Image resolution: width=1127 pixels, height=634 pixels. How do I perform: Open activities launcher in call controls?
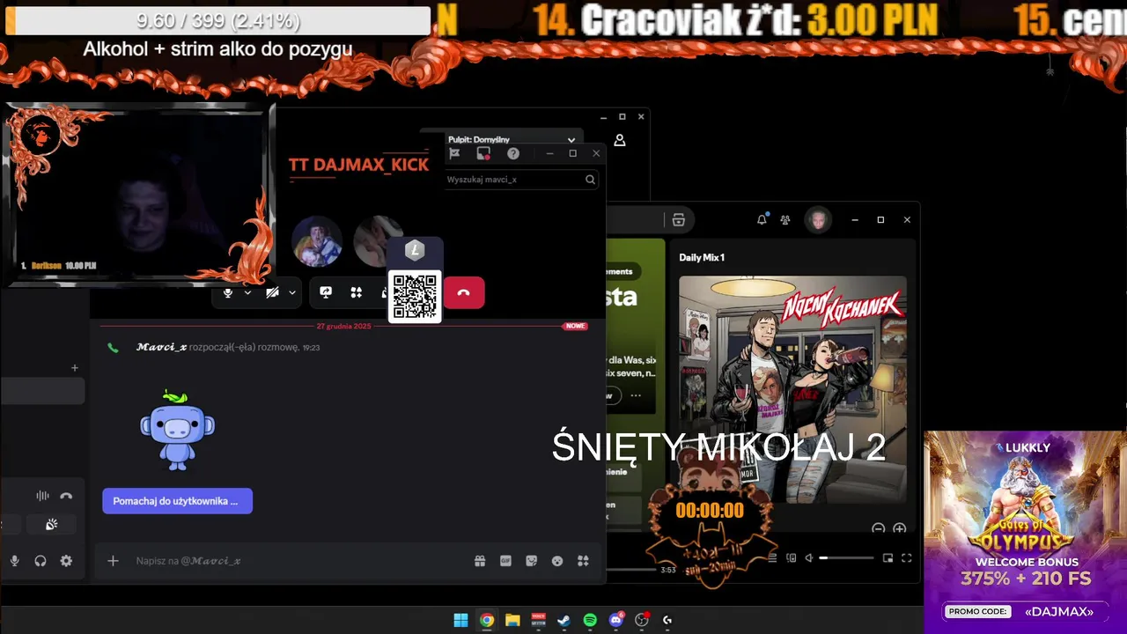tap(357, 292)
